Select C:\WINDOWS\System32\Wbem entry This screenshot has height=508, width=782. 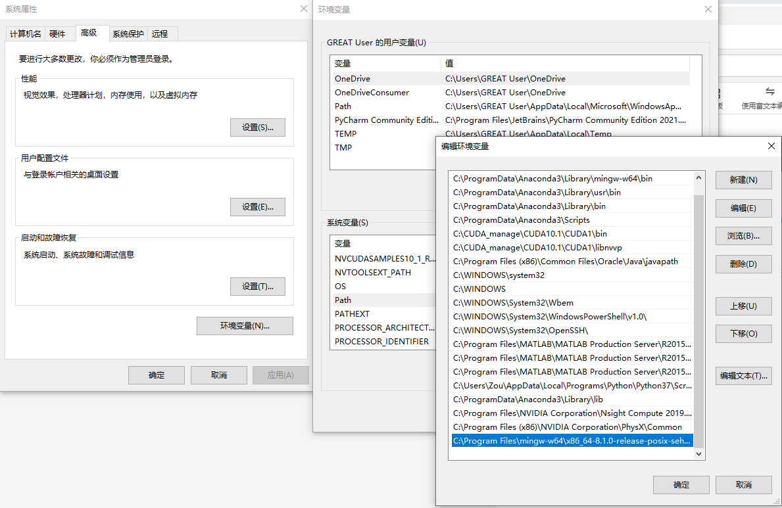pyautogui.click(x=572, y=302)
